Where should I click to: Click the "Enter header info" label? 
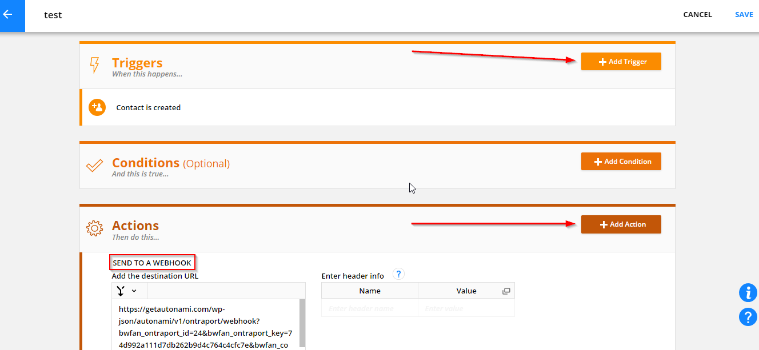pyautogui.click(x=353, y=276)
